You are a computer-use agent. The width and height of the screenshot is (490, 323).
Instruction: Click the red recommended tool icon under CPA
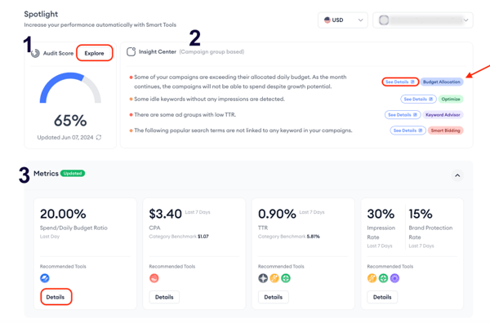point(154,278)
